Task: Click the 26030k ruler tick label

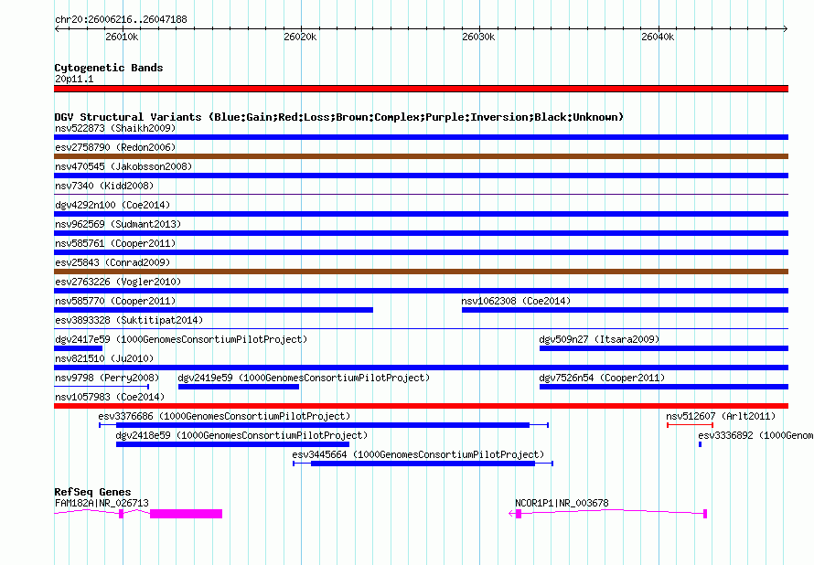Action: click(478, 37)
